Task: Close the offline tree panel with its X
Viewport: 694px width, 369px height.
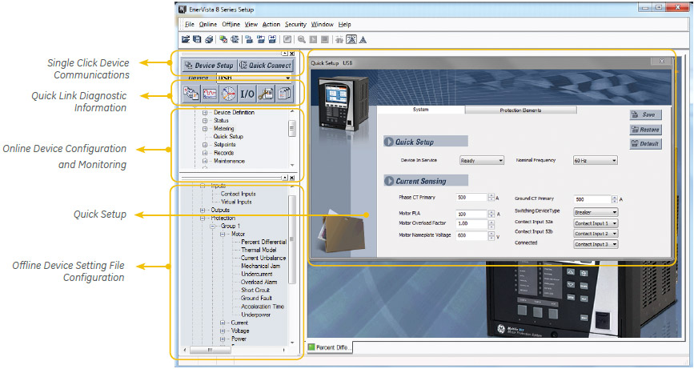Action: tap(291, 178)
